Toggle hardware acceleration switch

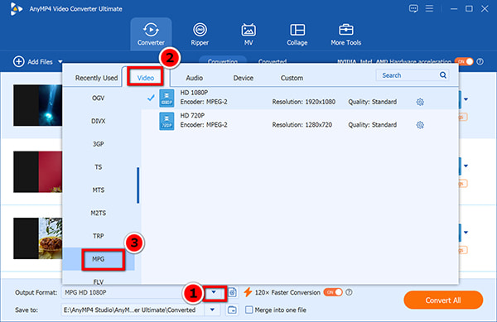point(464,62)
